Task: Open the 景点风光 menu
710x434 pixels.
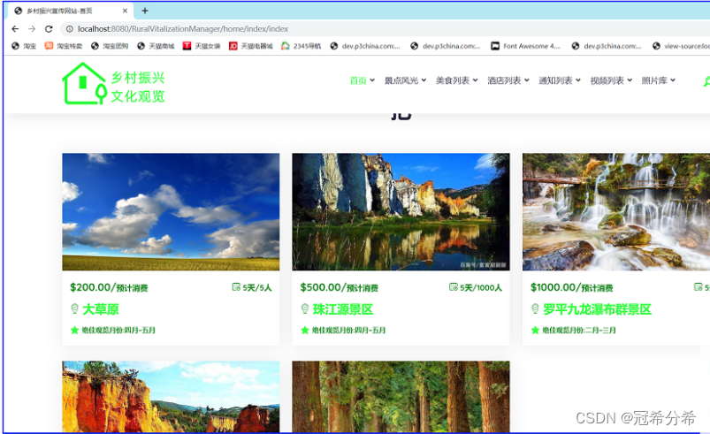Action: point(401,80)
